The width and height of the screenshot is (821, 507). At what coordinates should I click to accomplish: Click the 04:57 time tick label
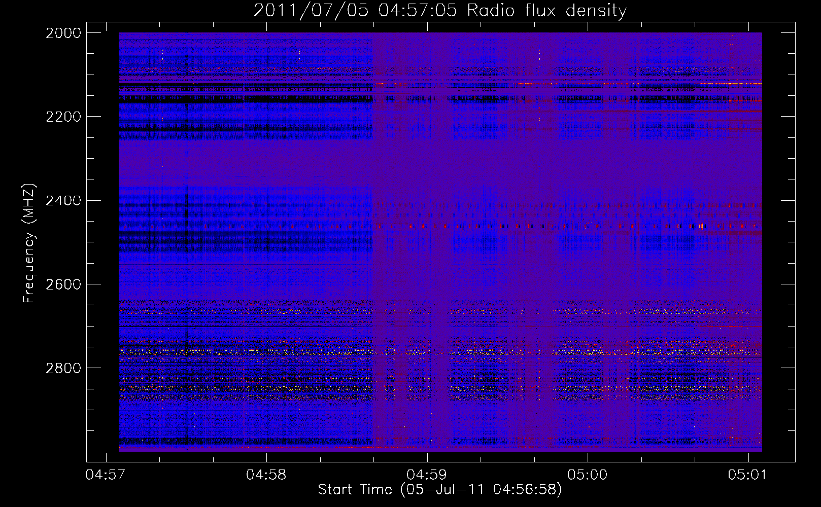(106, 475)
